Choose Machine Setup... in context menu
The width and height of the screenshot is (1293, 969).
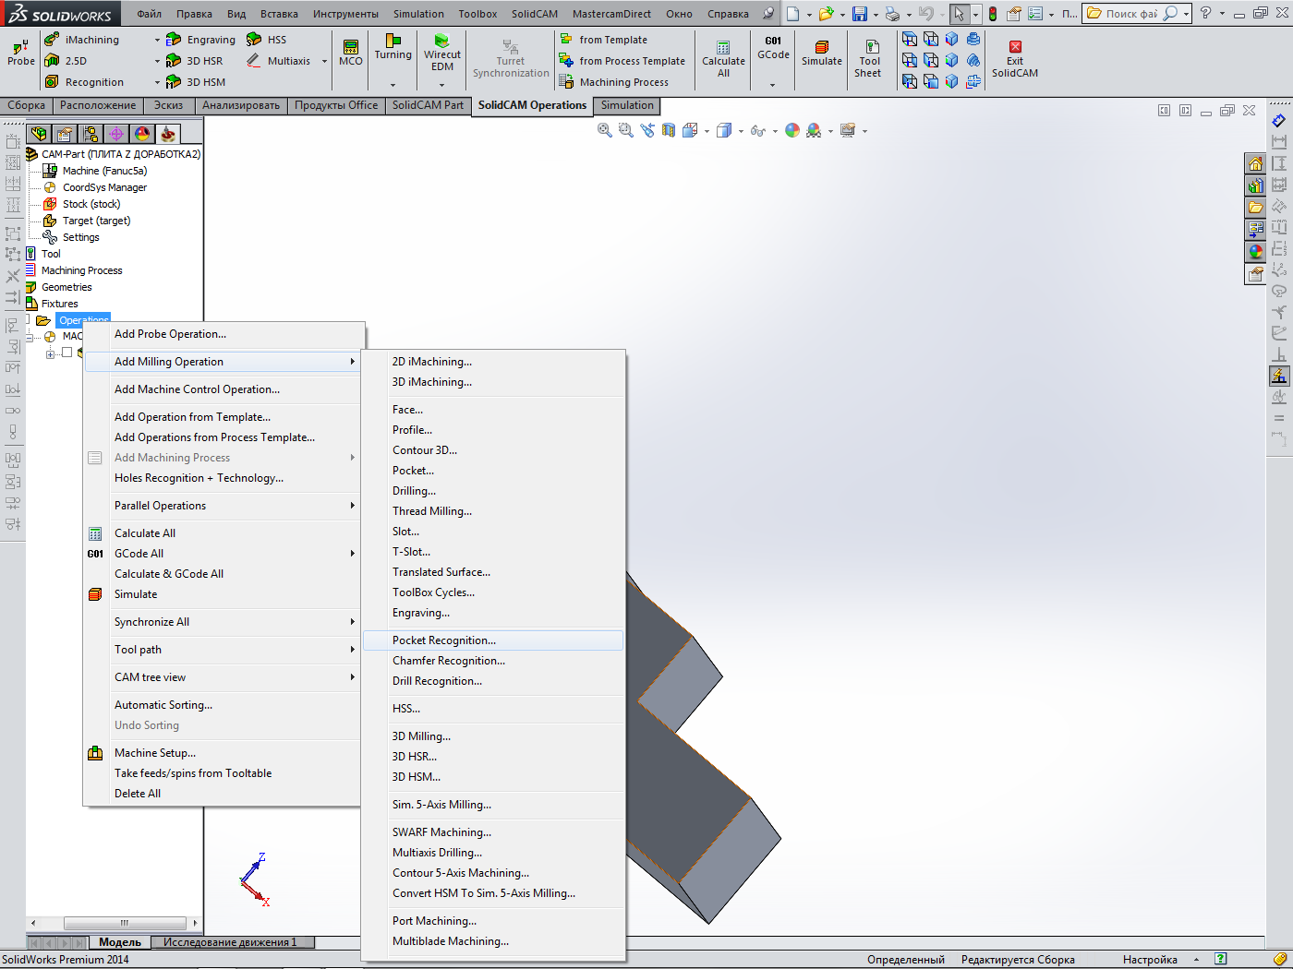tap(224, 753)
